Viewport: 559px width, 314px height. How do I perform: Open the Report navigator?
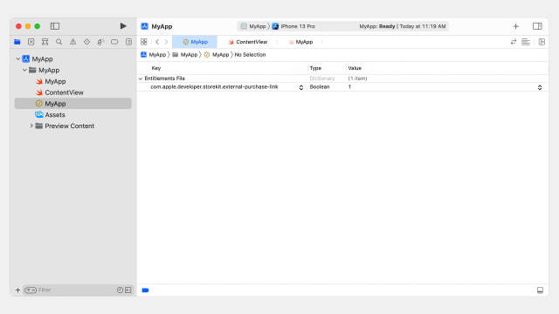[128, 42]
